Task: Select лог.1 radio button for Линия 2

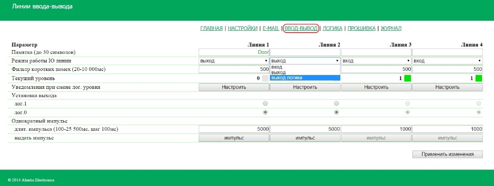Action: click(x=337, y=104)
